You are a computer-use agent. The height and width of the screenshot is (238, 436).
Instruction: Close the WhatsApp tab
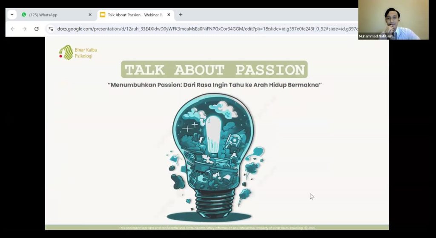click(x=90, y=14)
